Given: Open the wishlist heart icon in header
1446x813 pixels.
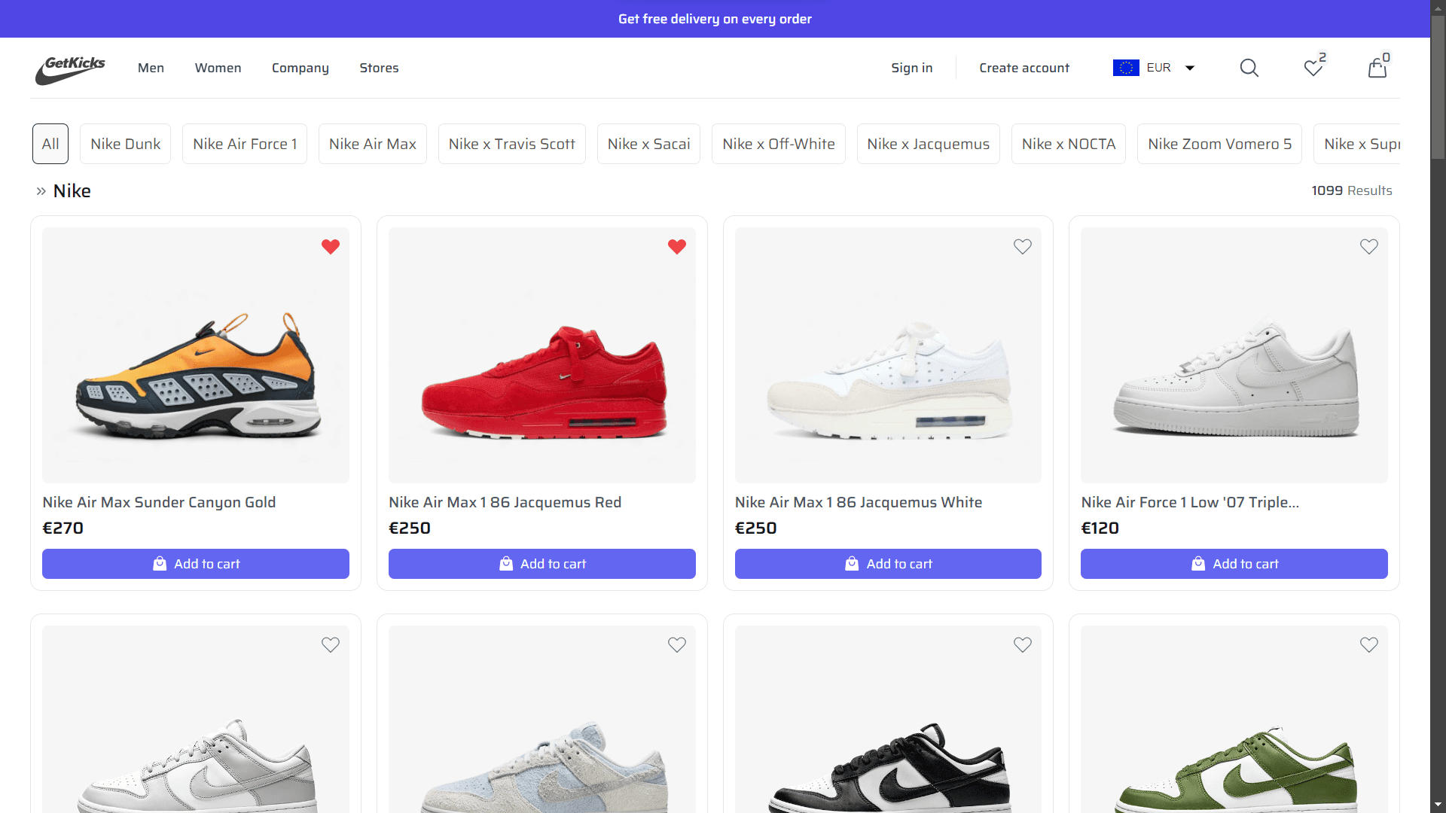Looking at the screenshot, I should click(x=1313, y=68).
